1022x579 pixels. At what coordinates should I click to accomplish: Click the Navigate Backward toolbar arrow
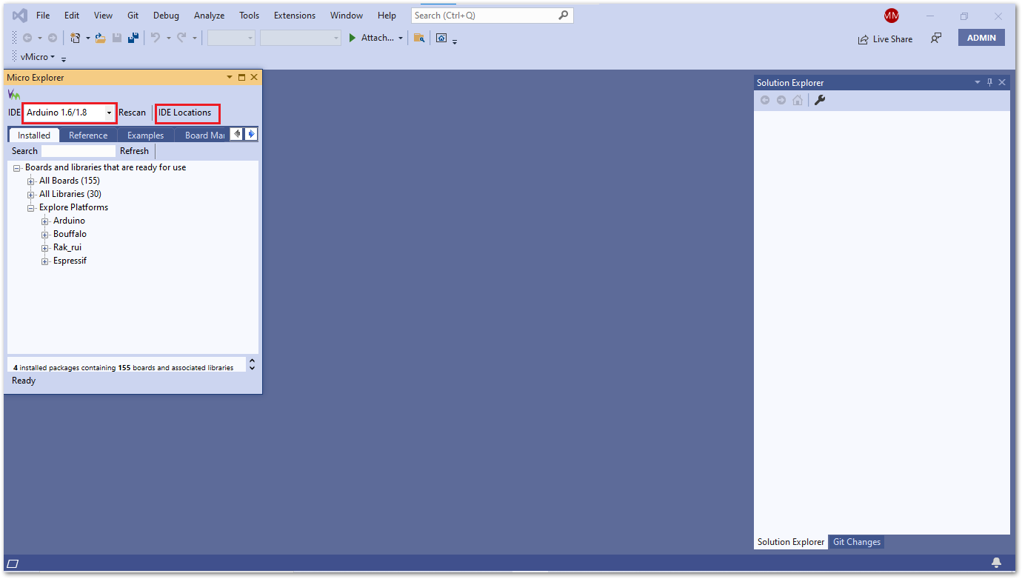(x=27, y=38)
